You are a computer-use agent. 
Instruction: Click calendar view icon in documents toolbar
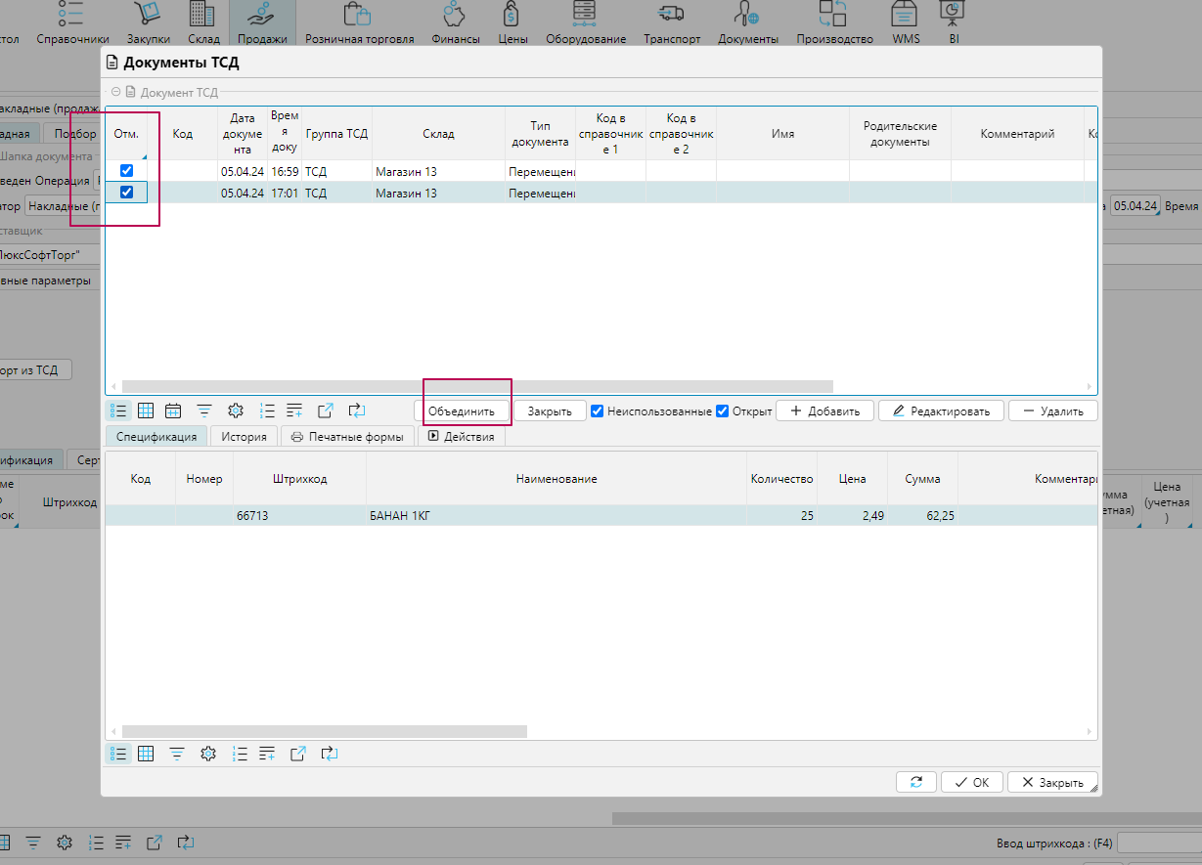pos(173,411)
